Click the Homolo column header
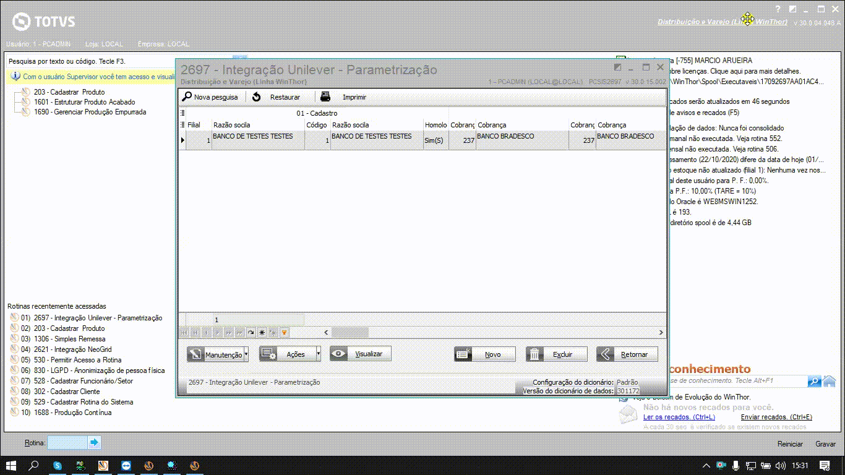The height and width of the screenshot is (475, 845). coord(436,125)
